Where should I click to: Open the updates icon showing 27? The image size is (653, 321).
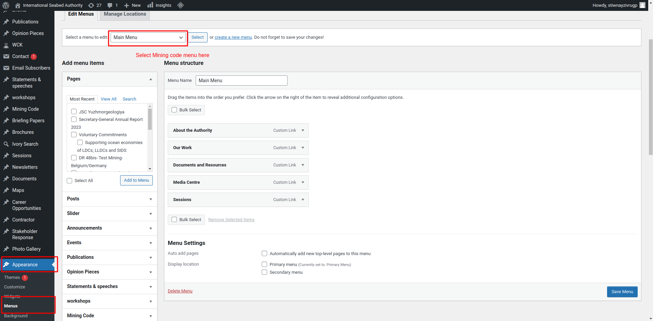click(91, 5)
